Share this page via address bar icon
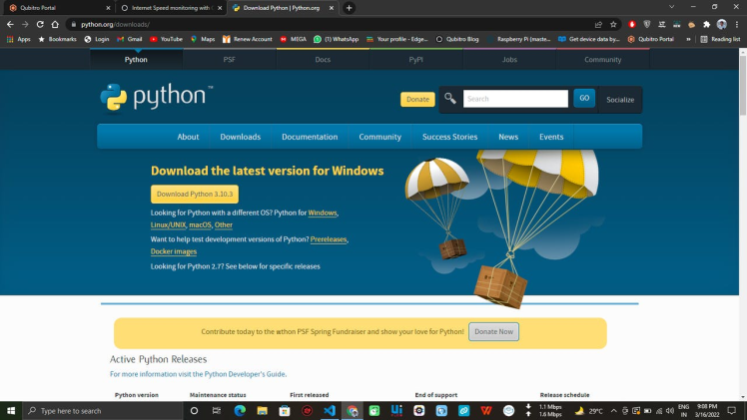Image resolution: width=747 pixels, height=420 pixels. click(x=598, y=24)
